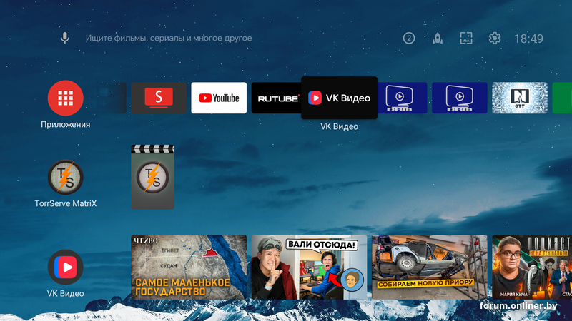Activate the voice search microphone

(x=65, y=38)
